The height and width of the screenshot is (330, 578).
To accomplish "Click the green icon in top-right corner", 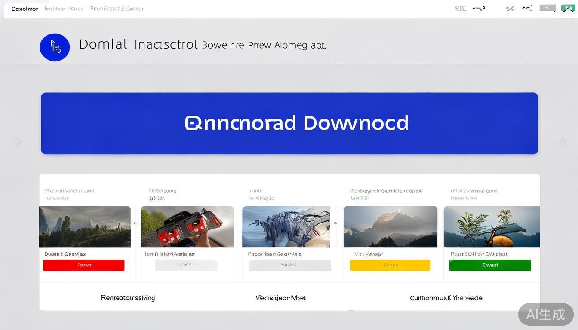I will [x=568, y=8].
